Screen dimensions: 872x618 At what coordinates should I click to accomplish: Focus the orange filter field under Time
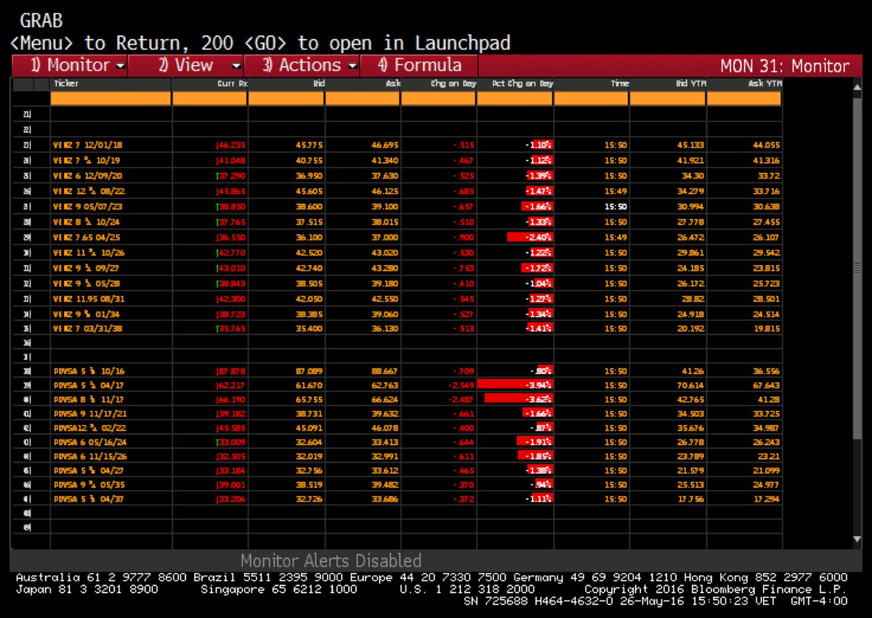pos(592,99)
